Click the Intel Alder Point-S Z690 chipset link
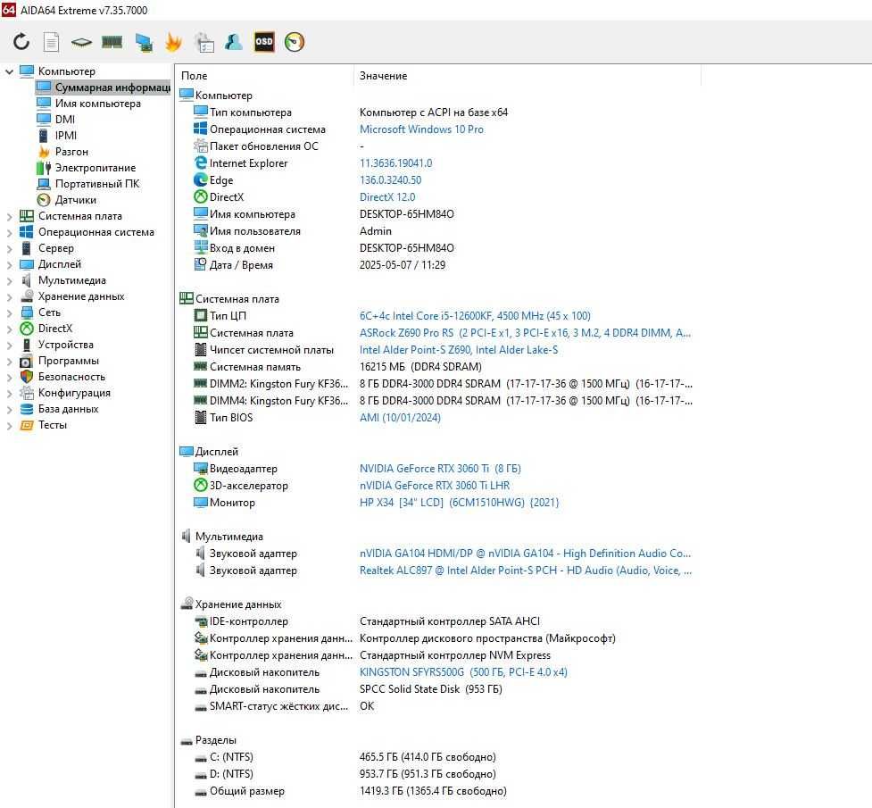 pos(459,350)
